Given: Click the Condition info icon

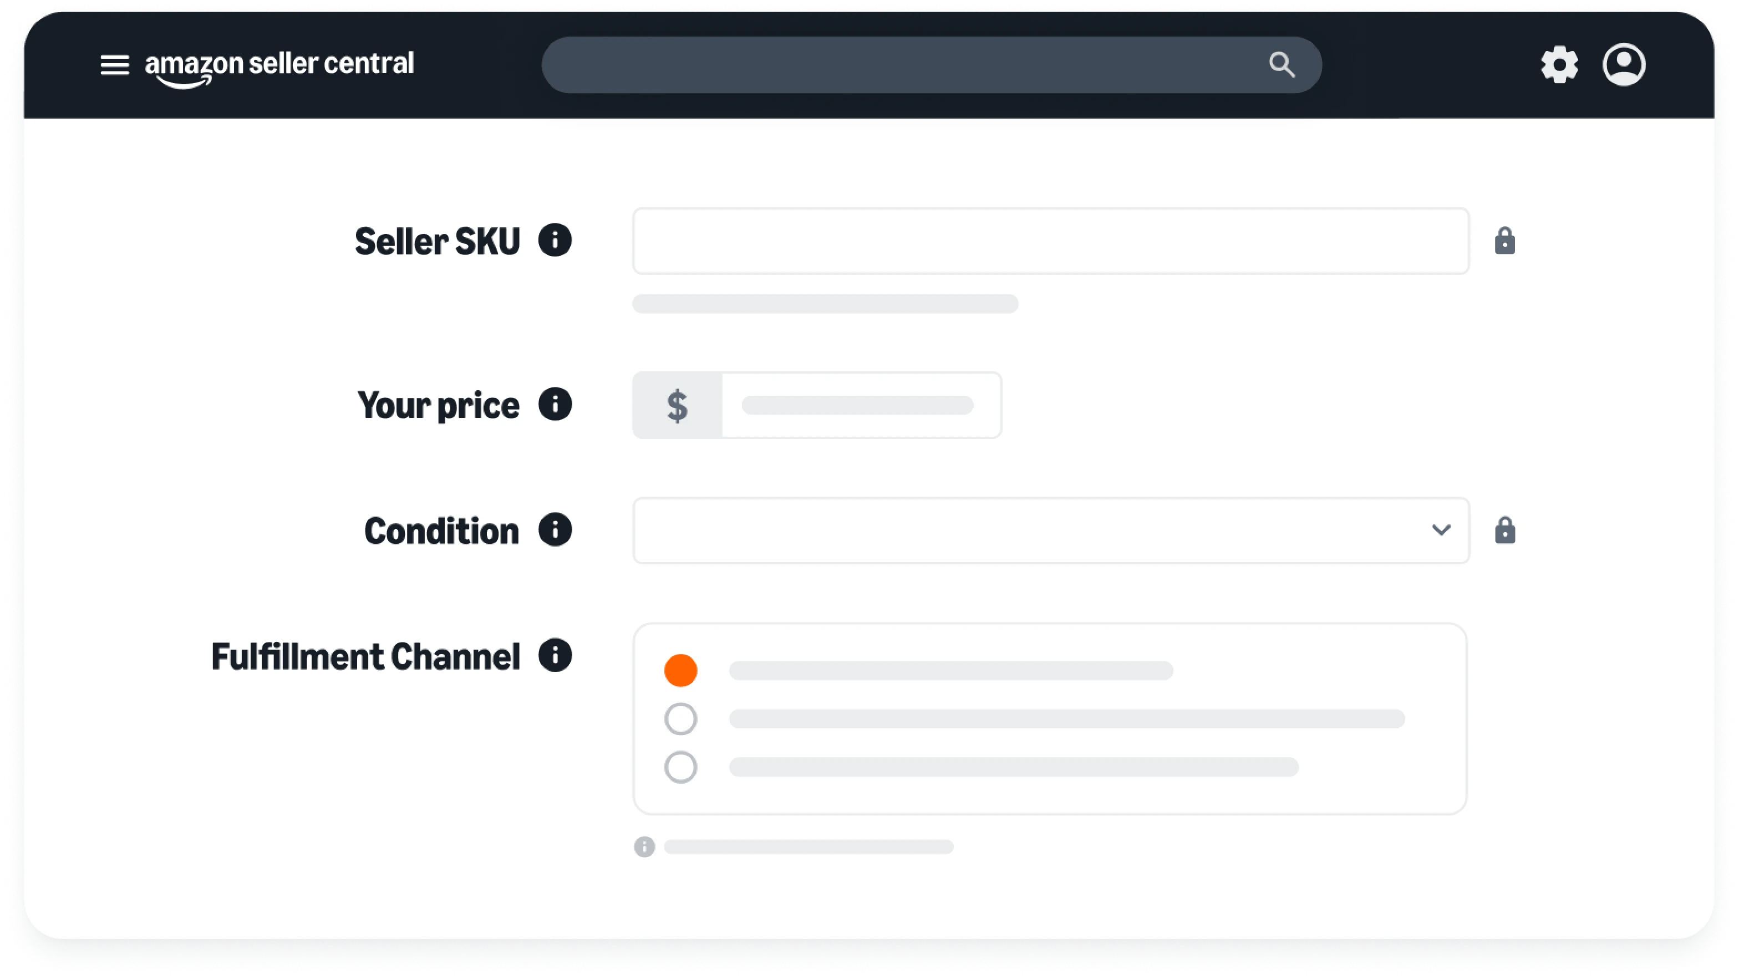Looking at the screenshot, I should [555, 530].
